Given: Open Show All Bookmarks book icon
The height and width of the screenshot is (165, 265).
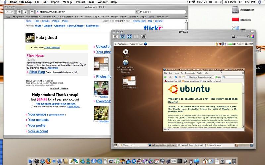Looking at the screenshot, I should [8, 16].
